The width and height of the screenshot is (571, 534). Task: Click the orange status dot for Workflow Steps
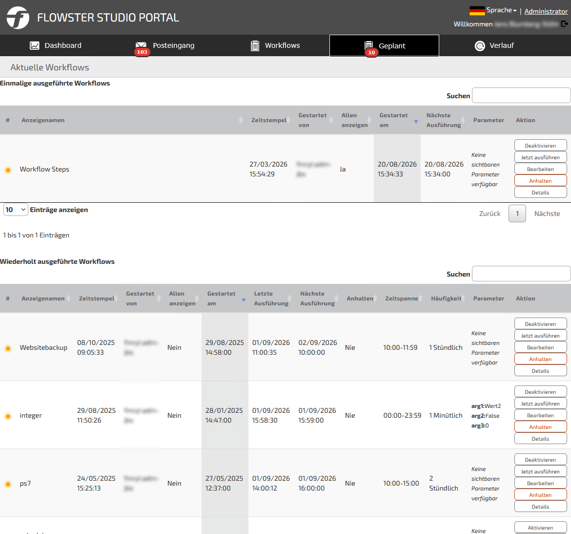coord(8,170)
